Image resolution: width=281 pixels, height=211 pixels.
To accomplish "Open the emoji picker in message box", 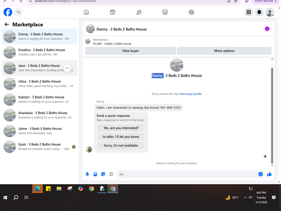I will [x=260, y=174].
